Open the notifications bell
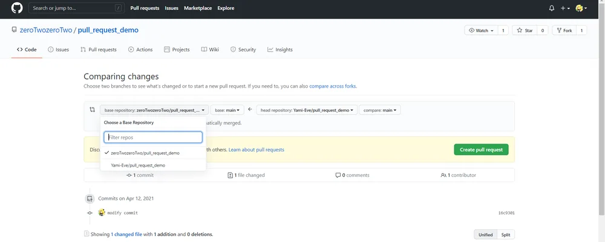 (551, 8)
